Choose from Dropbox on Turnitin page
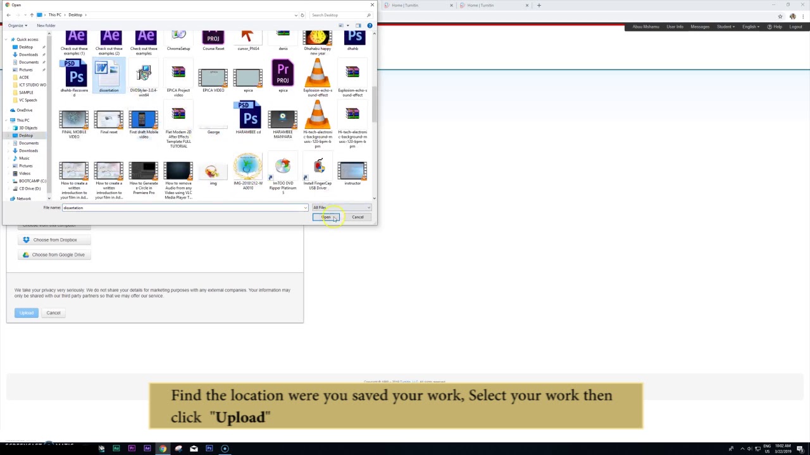Viewport: 810px width, 455px height. [x=54, y=240]
